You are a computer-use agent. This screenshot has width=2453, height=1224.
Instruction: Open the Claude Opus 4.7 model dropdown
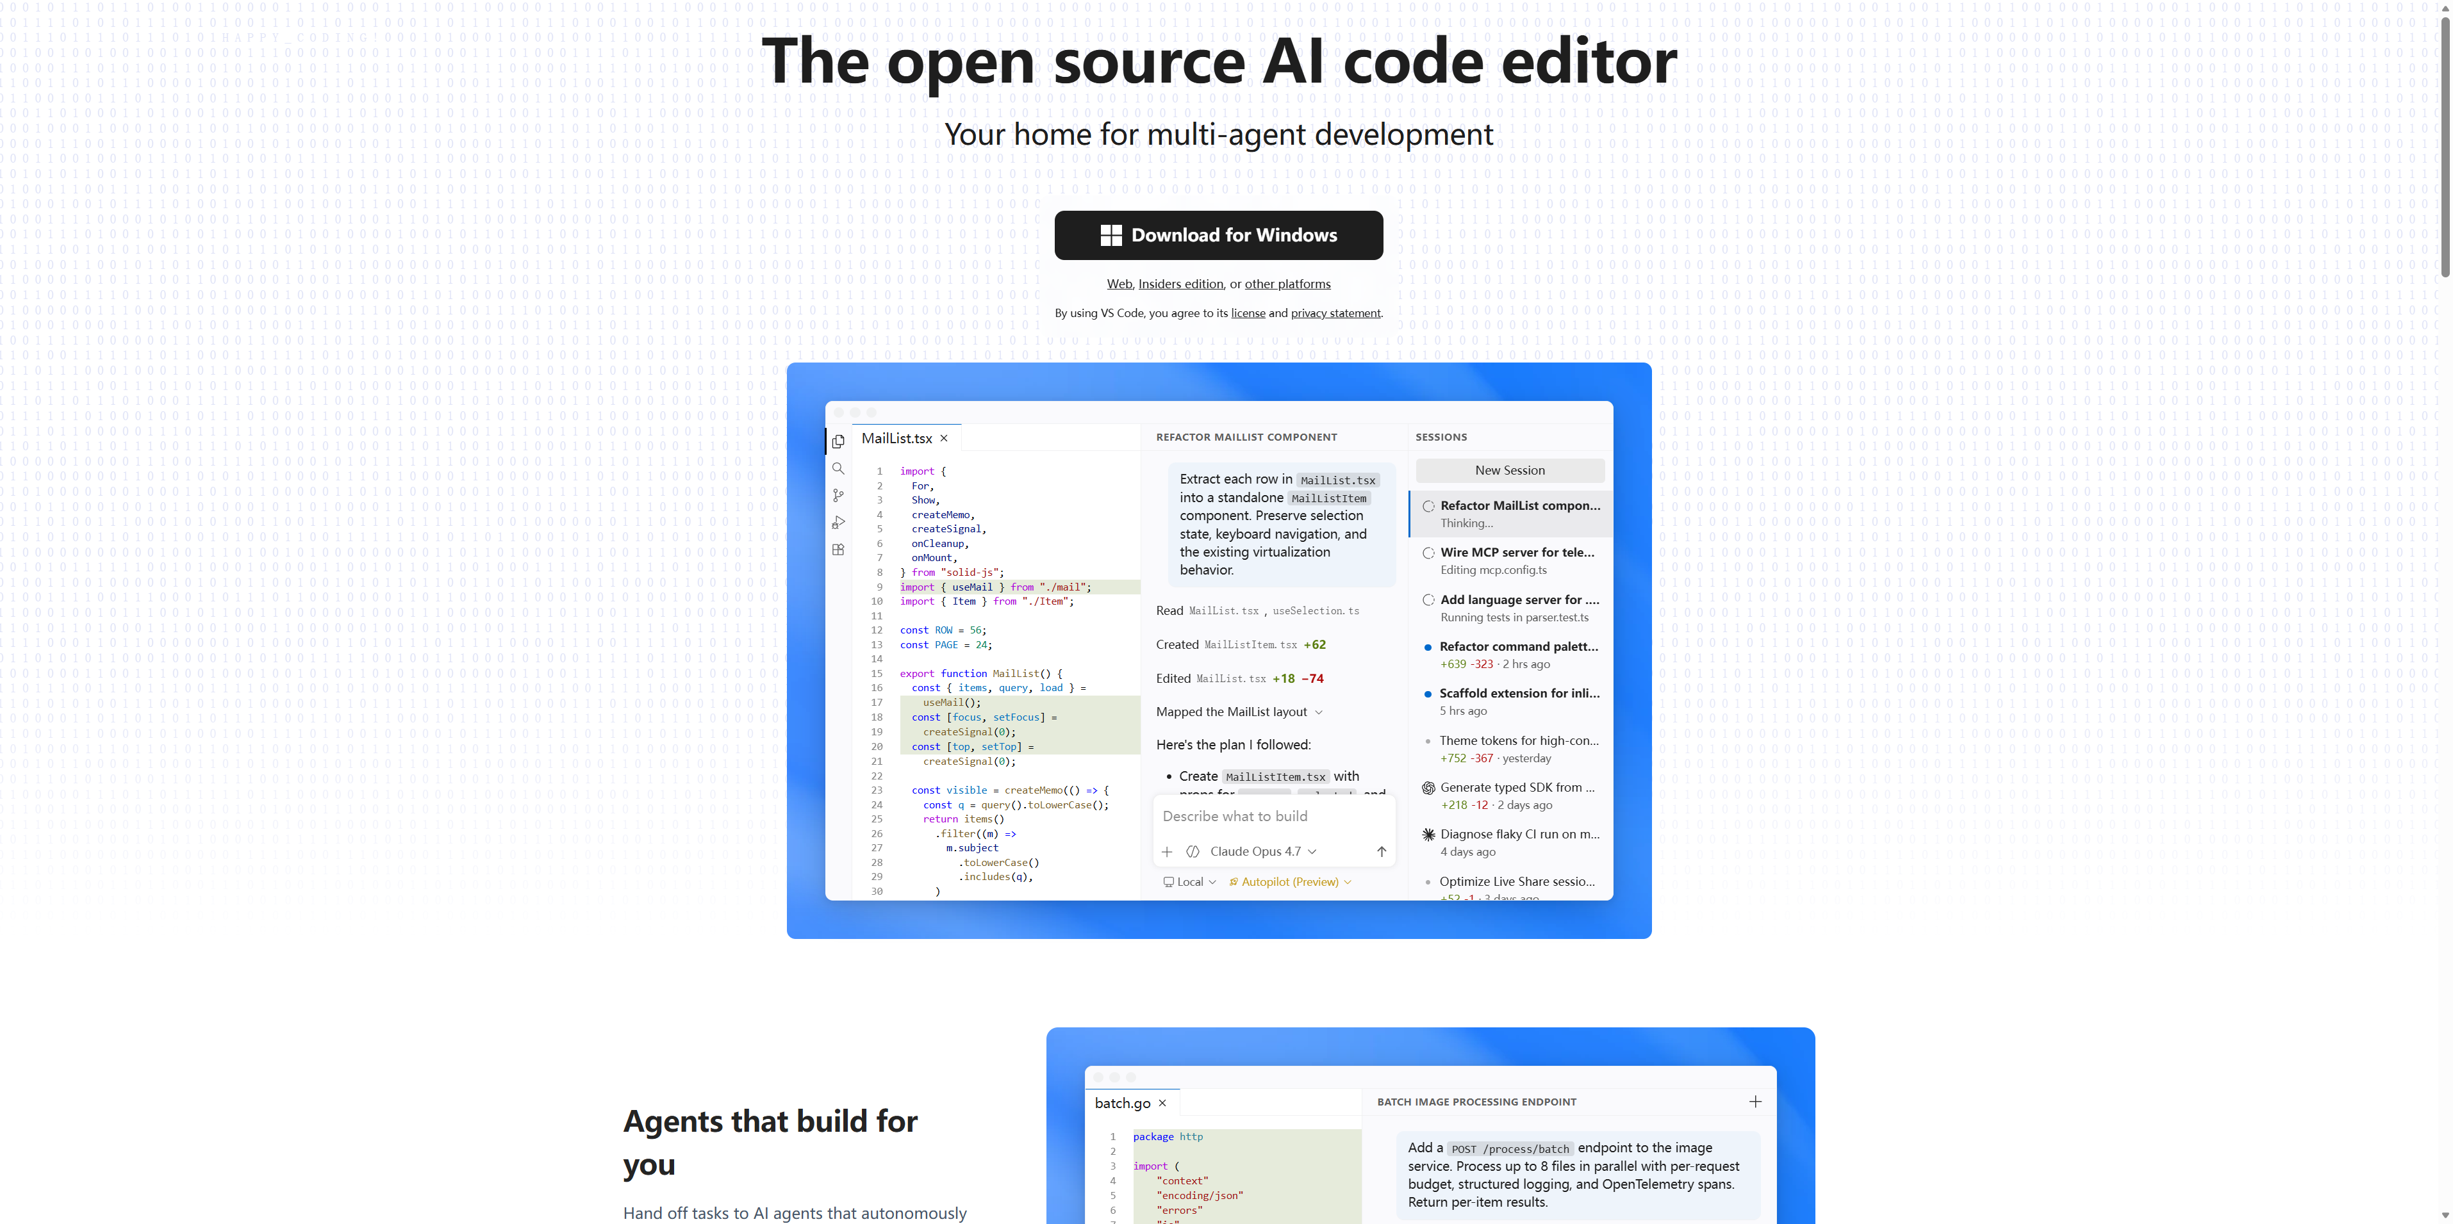click(x=1262, y=852)
